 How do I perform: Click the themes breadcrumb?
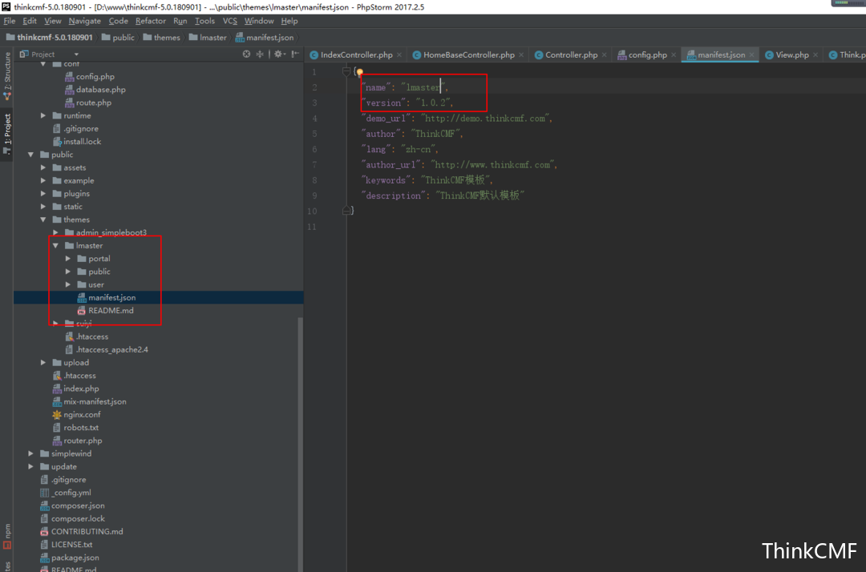[x=162, y=38]
